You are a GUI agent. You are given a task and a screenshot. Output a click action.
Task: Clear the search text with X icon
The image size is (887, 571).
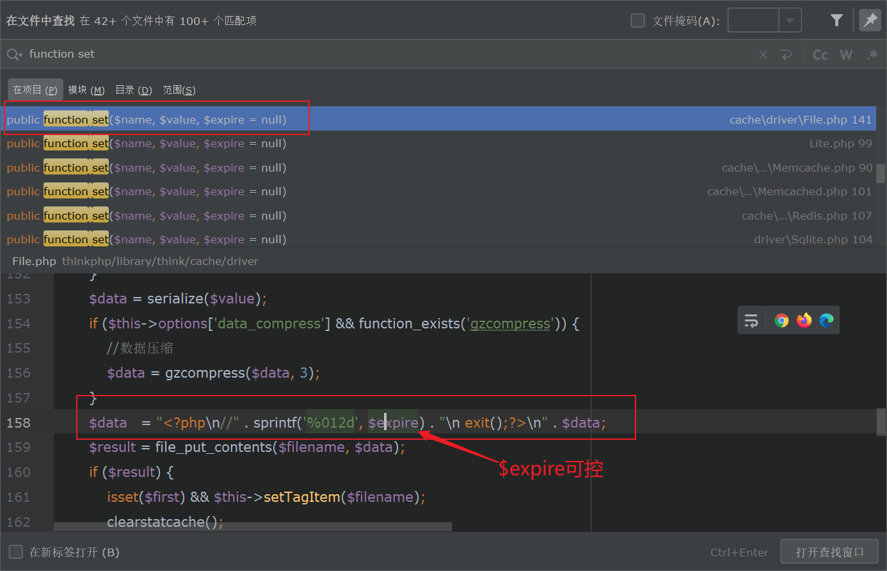coord(763,55)
